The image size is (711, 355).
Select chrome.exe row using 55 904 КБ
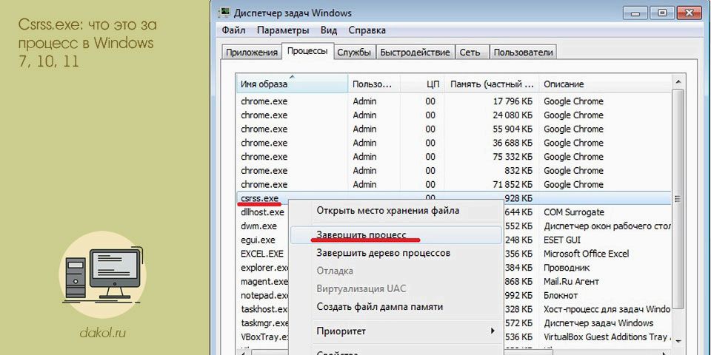tap(453, 129)
